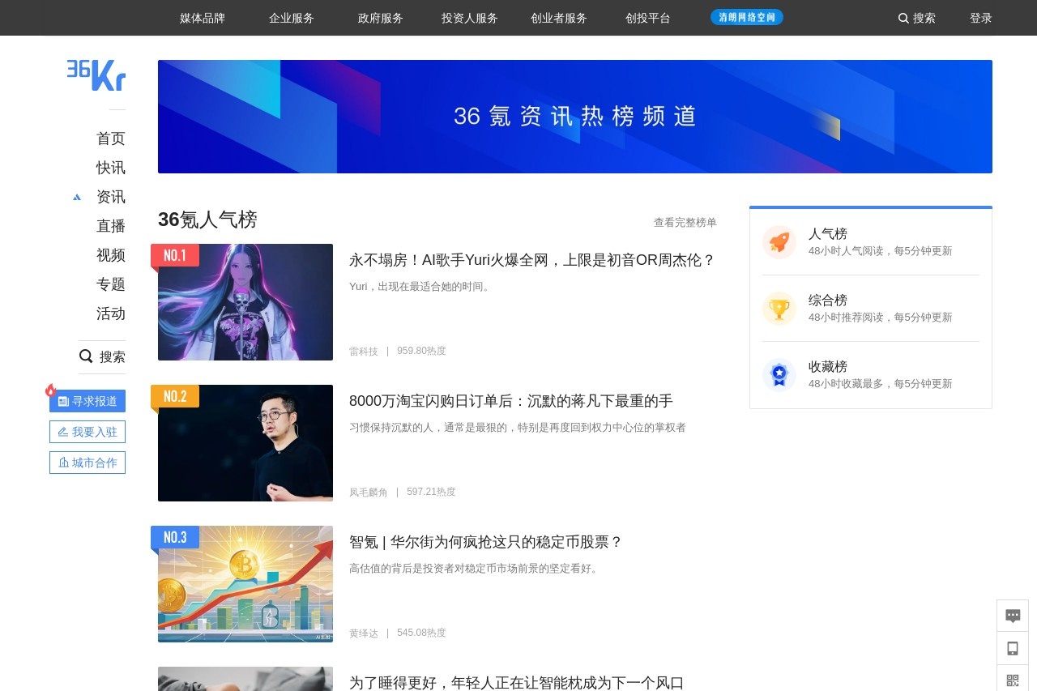The width and height of the screenshot is (1037, 691).
Task: Click the 寻求报道 button
Action: (x=87, y=401)
